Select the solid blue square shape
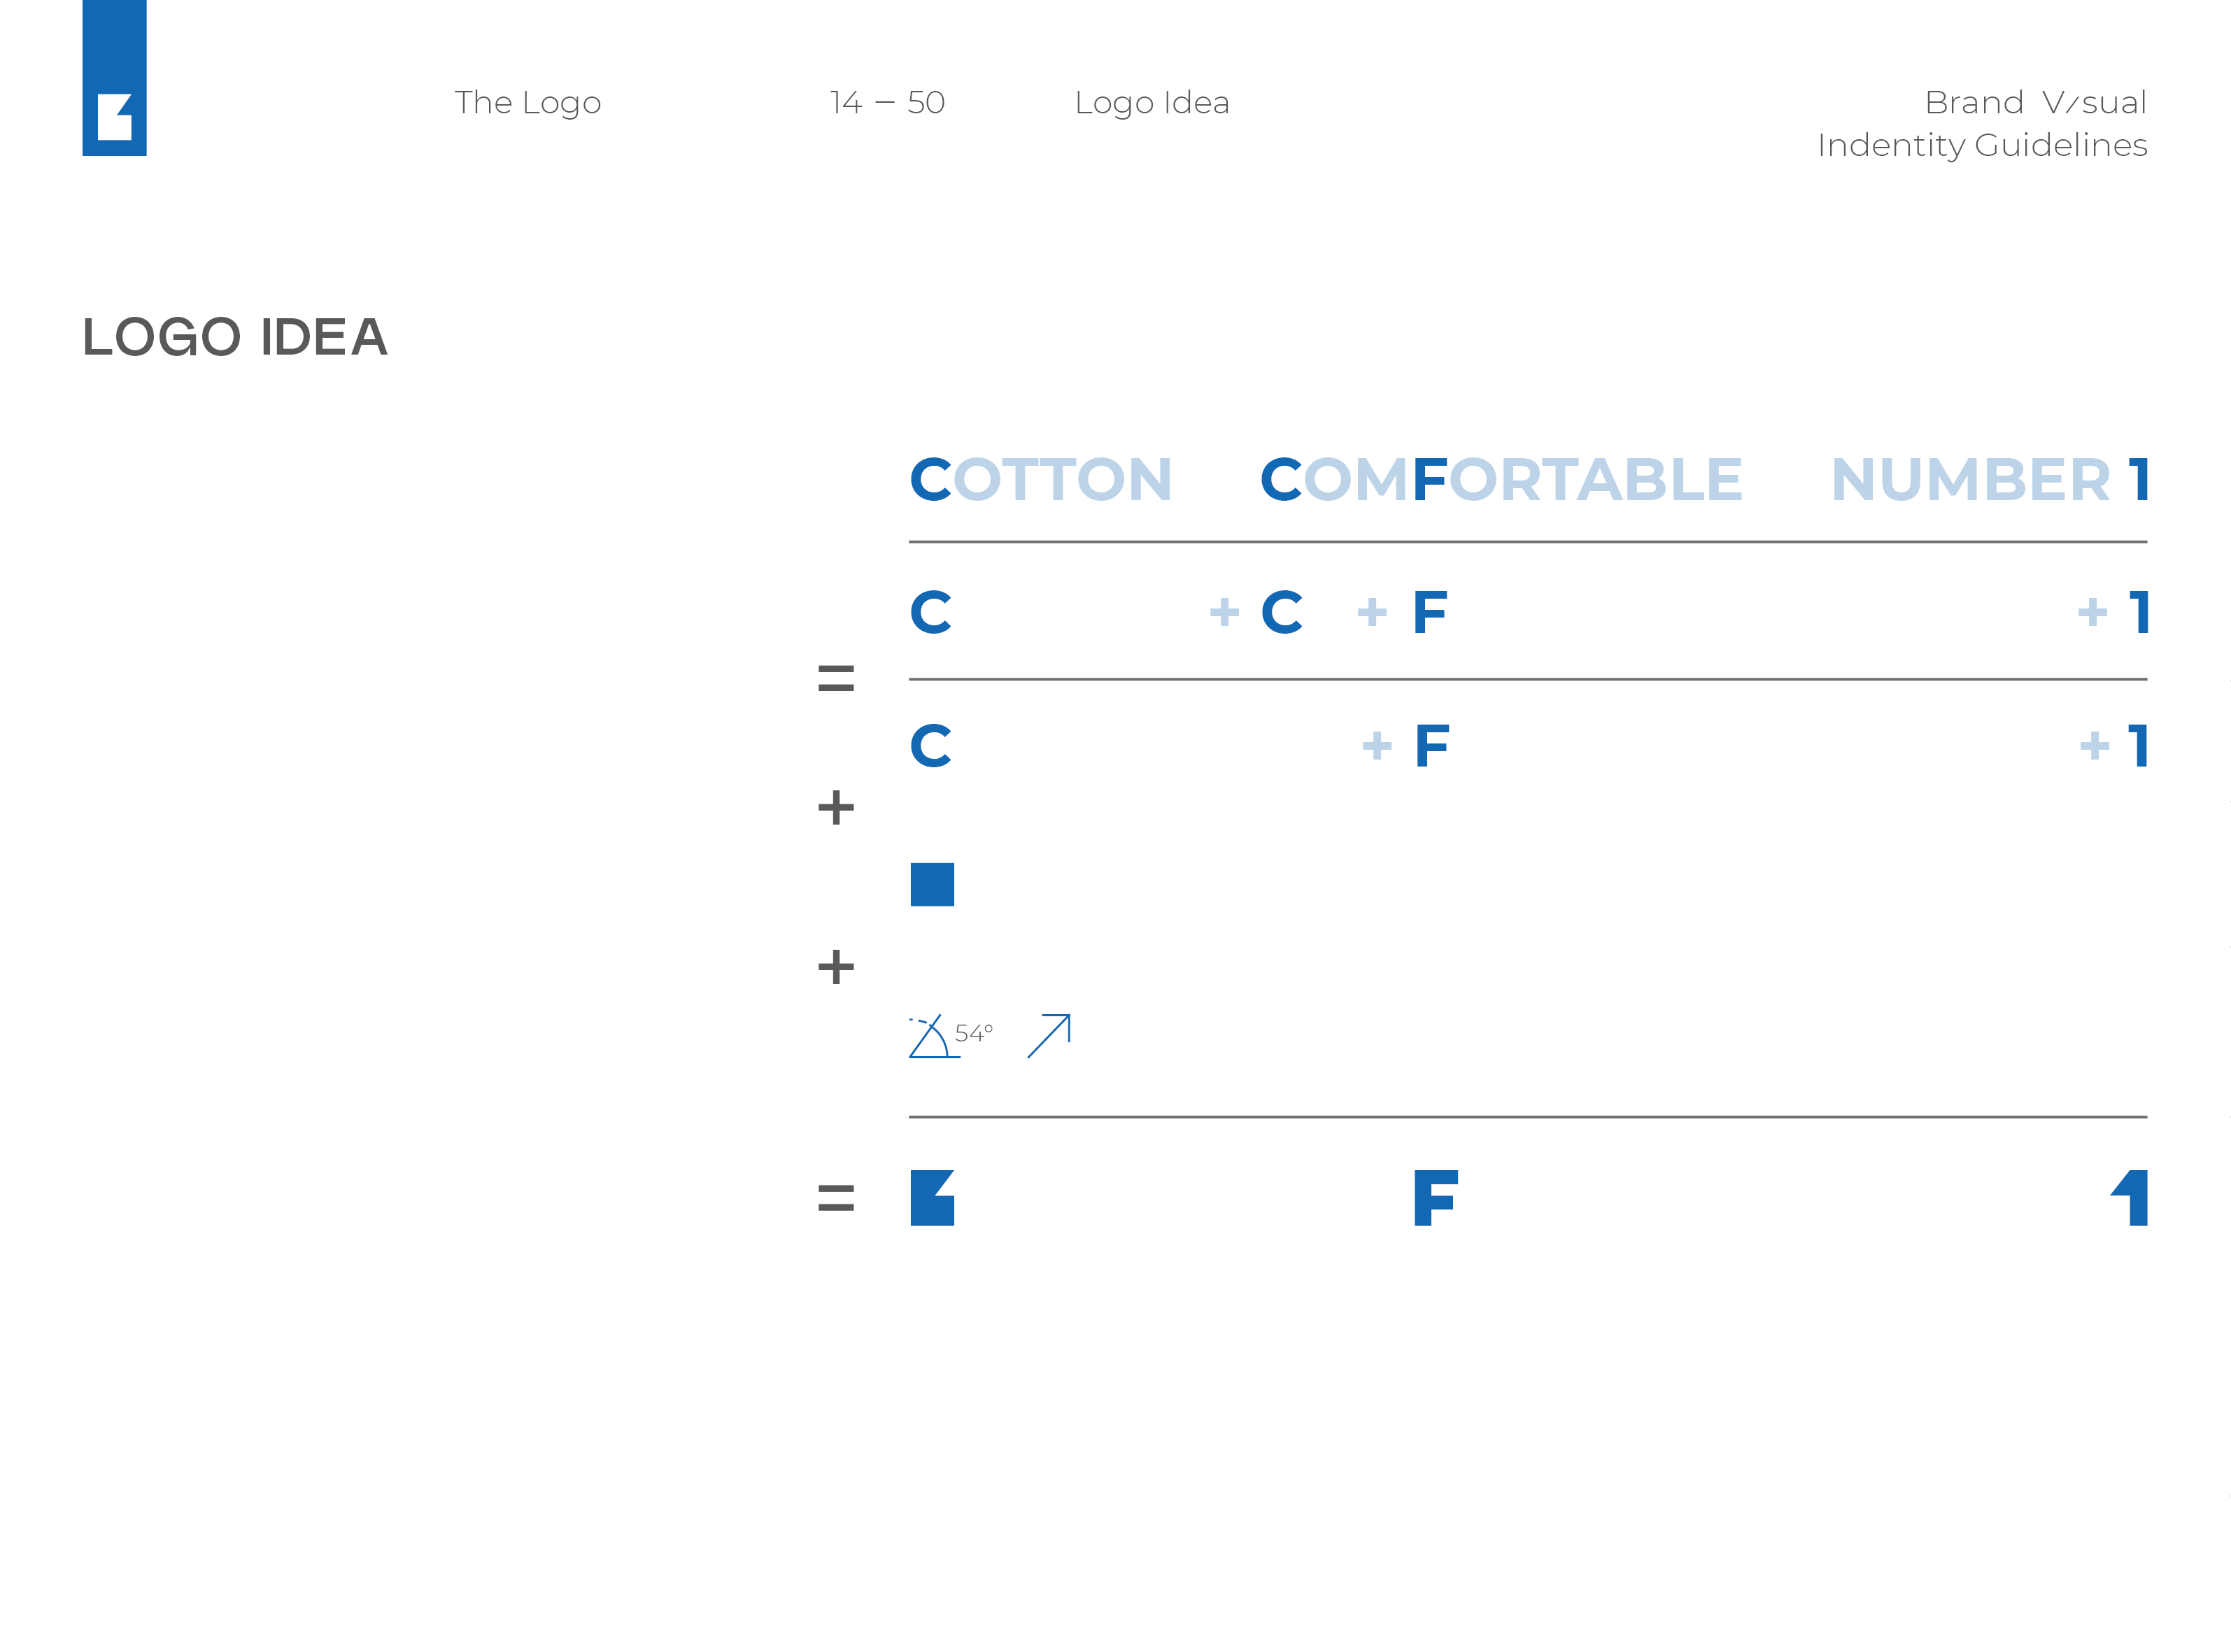2231x1652 pixels. coord(932,884)
